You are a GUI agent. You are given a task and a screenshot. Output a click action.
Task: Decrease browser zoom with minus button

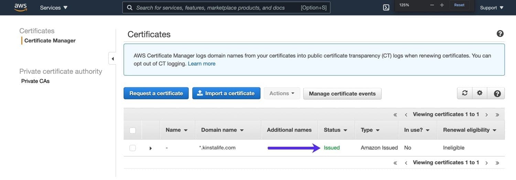(x=432, y=5)
